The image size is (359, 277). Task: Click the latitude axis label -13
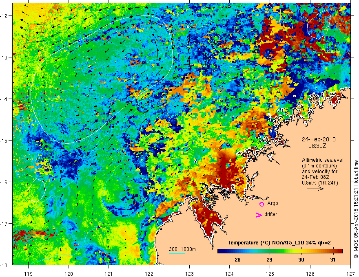(4, 57)
